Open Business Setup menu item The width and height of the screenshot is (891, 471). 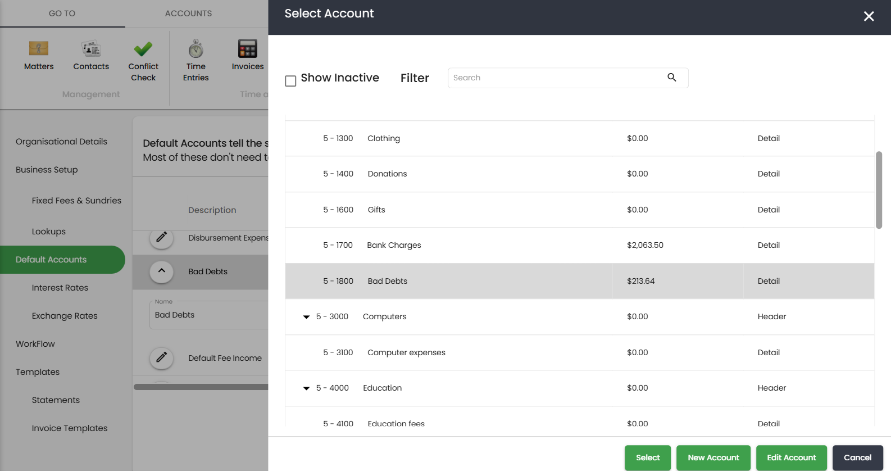point(47,170)
